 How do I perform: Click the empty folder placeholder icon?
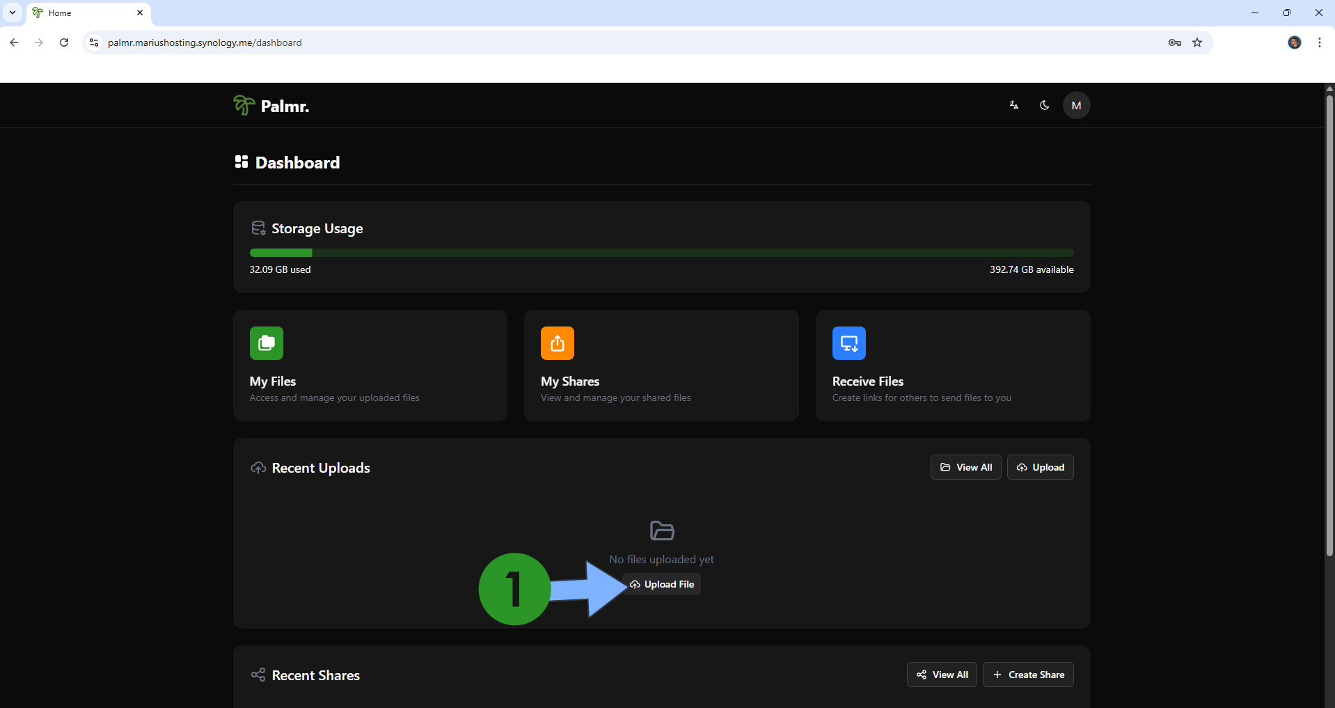point(662,530)
